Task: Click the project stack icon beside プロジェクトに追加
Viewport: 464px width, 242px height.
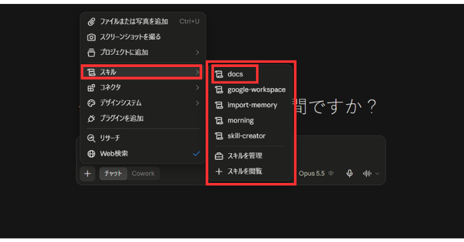Action: pyautogui.click(x=91, y=52)
